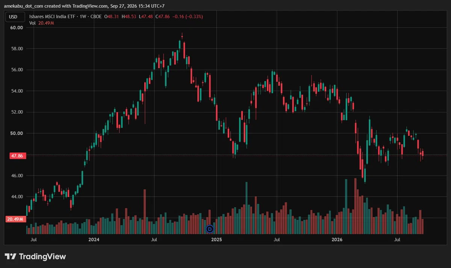Click the 44.00 price axis label

17,197
